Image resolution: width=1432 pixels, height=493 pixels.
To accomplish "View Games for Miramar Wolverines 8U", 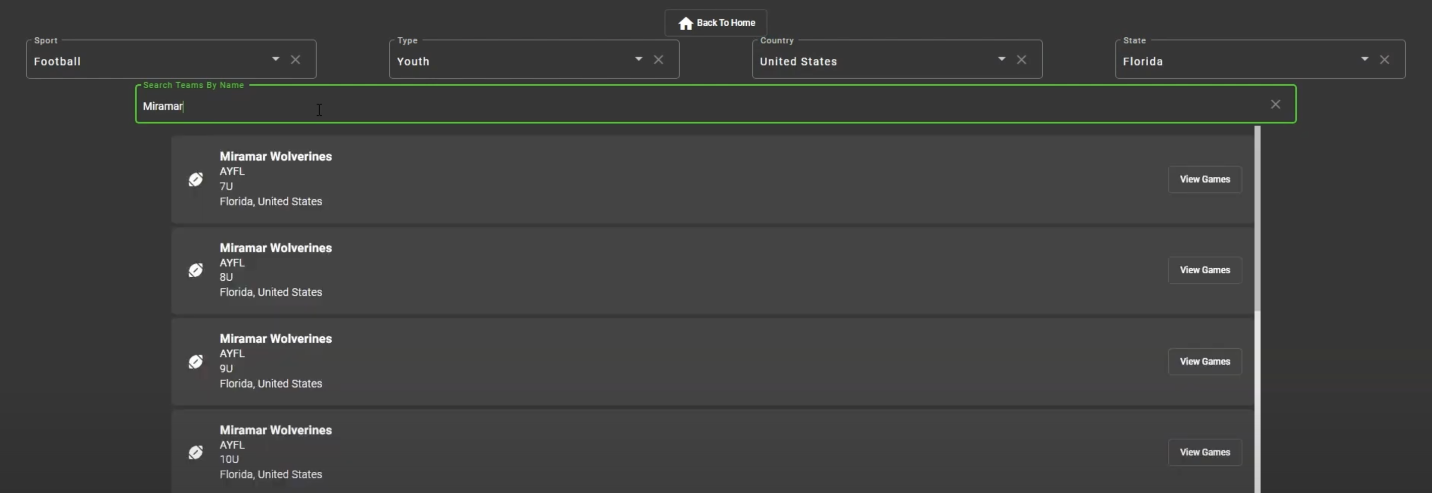I will [x=1205, y=270].
